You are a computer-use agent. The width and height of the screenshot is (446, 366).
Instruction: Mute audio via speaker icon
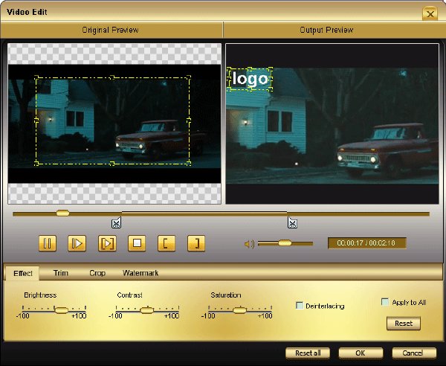[x=249, y=244]
